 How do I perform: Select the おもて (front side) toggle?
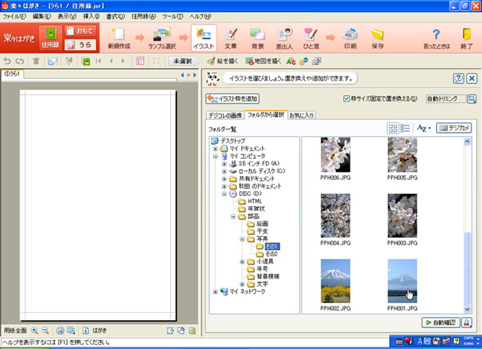(80, 32)
